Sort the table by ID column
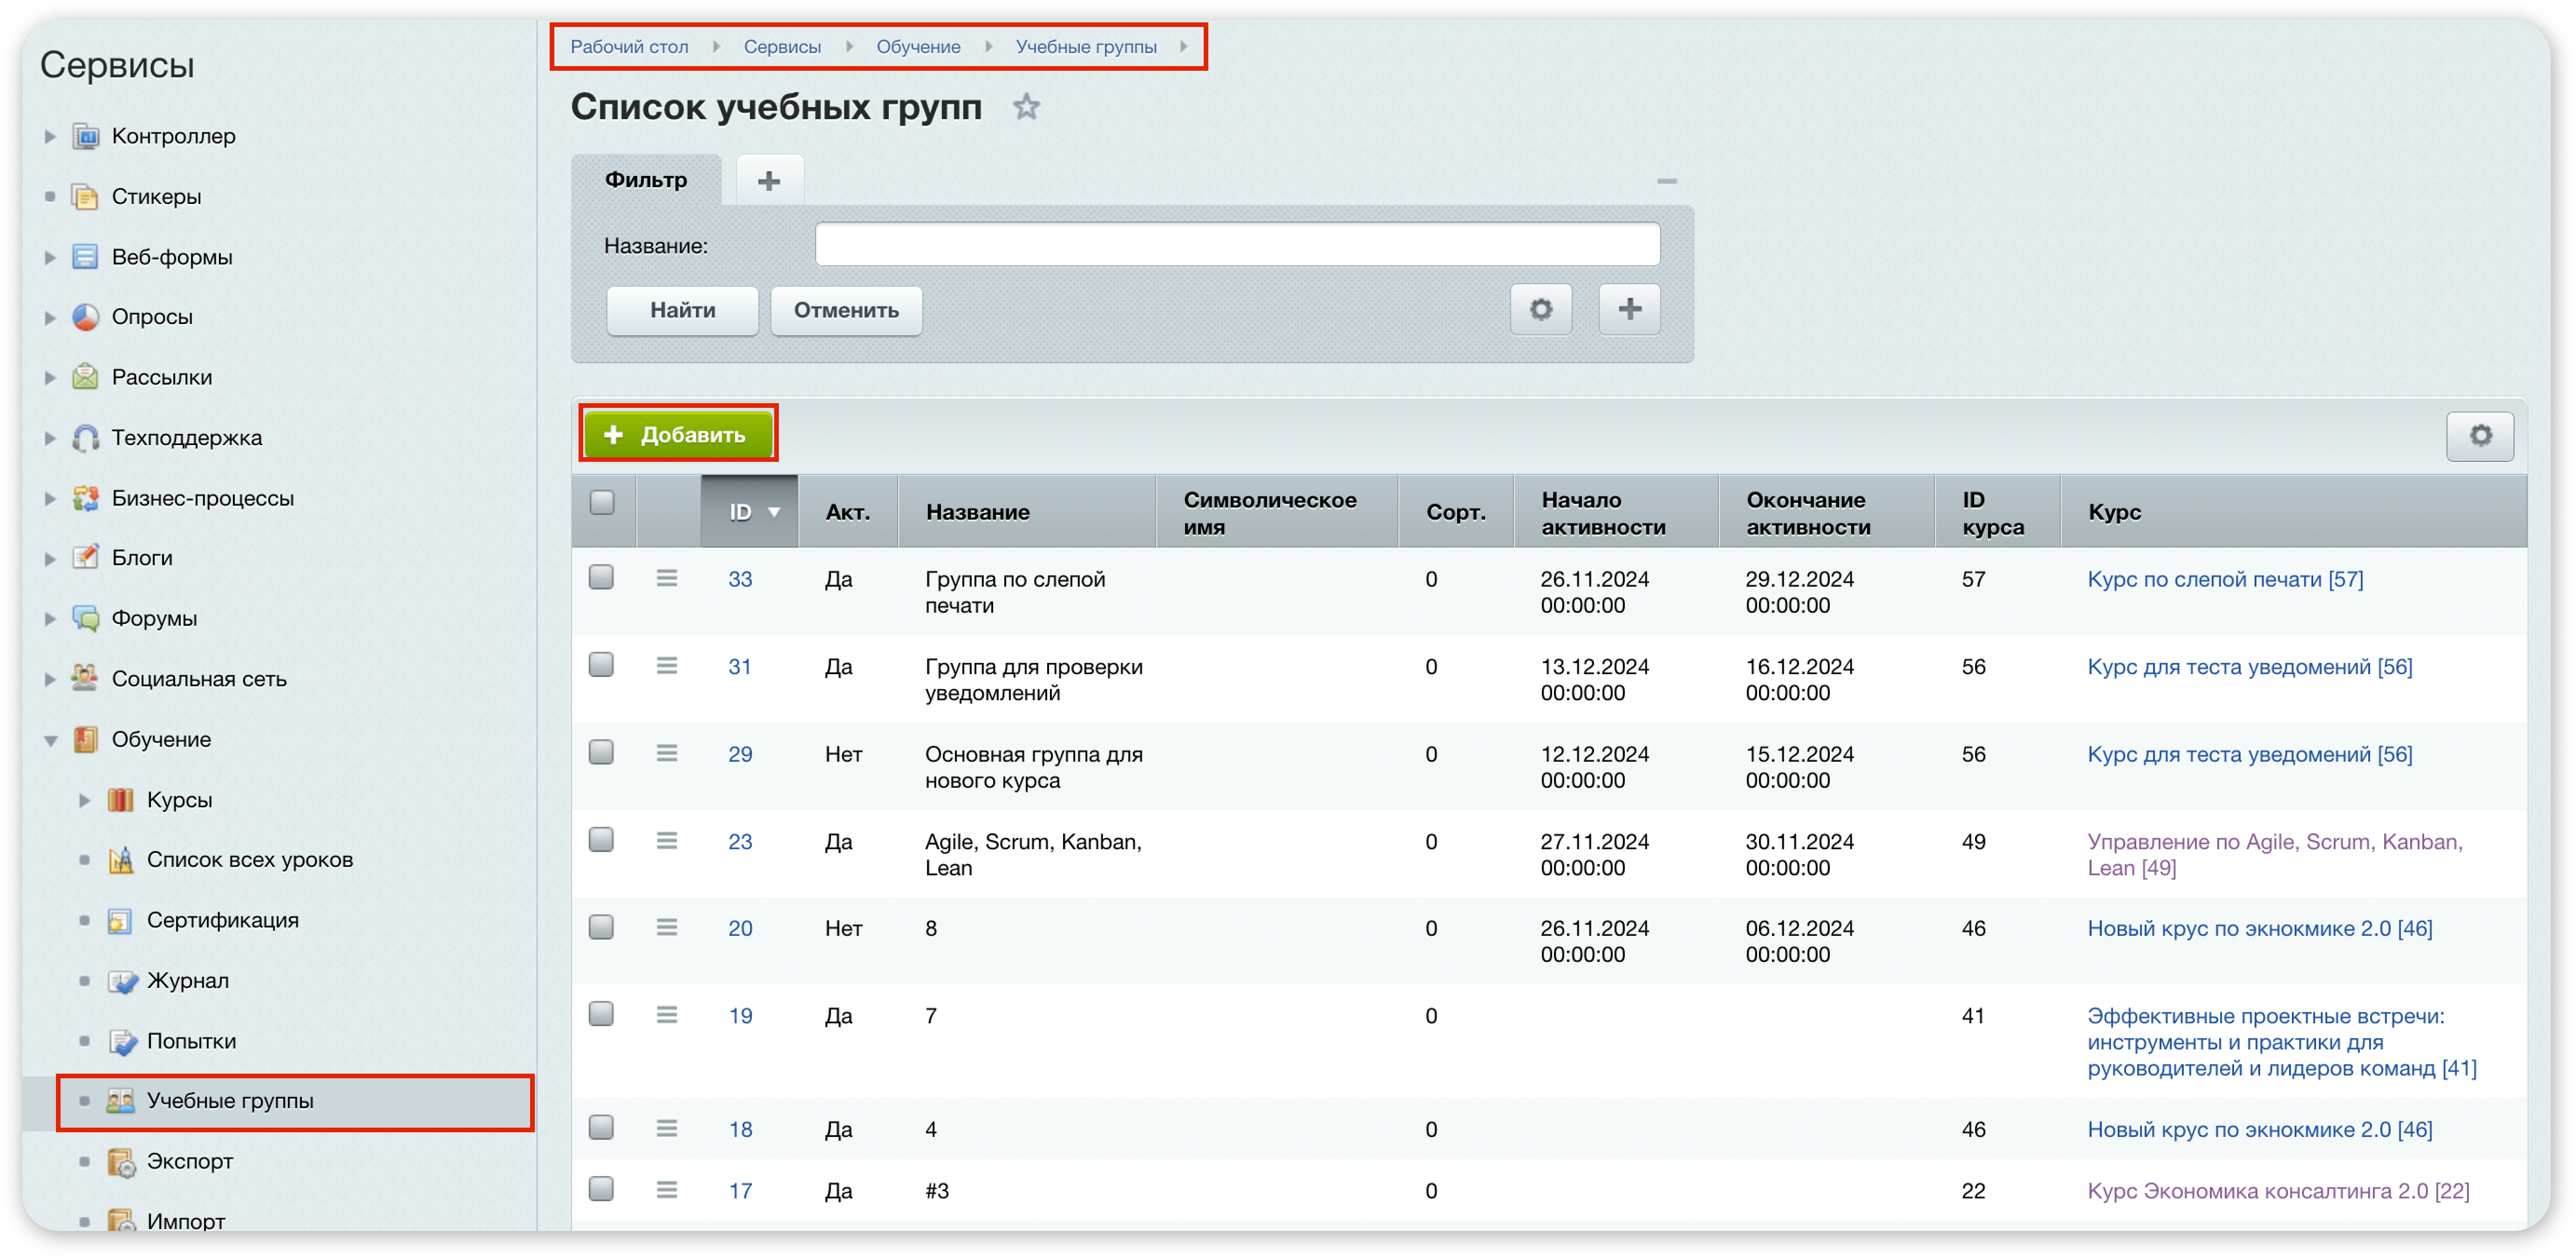Viewport: 2576px width, 1258px height. (750, 512)
